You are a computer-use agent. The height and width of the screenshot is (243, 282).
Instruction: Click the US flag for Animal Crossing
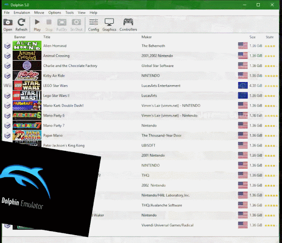click(x=243, y=56)
